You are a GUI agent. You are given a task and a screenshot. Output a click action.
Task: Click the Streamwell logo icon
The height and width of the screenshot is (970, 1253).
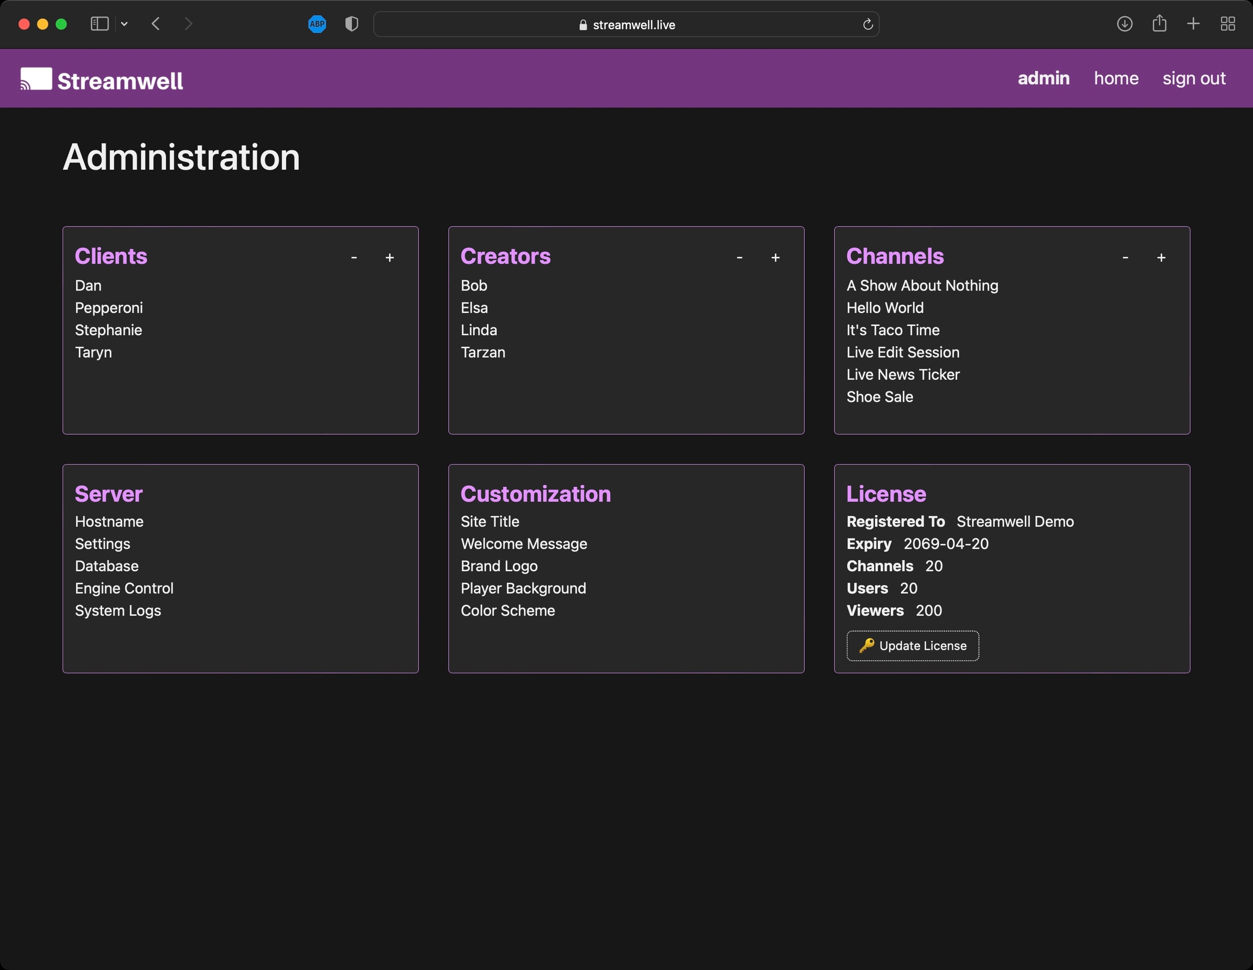36,79
